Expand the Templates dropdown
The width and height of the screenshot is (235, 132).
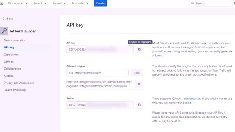[80, 3]
